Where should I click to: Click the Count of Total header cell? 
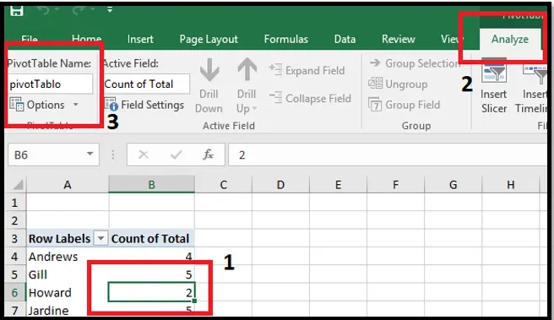click(151, 238)
